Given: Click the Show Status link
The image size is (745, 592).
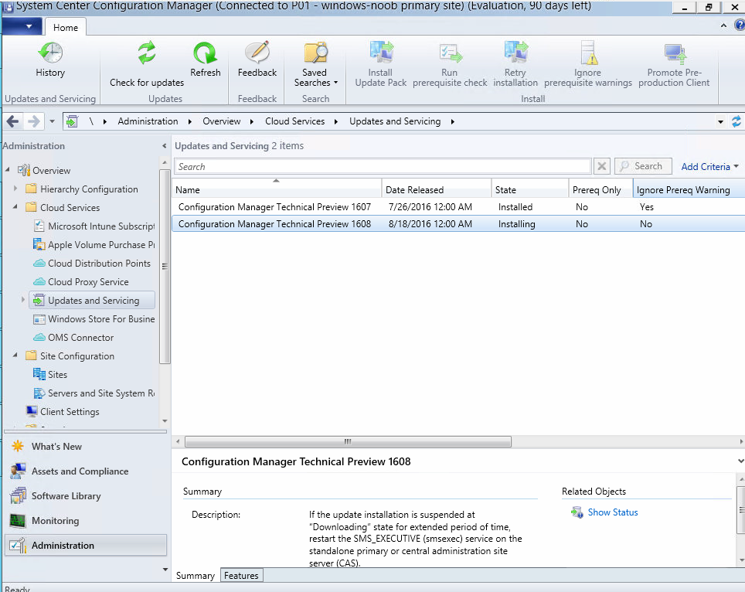Looking at the screenshot, I should tap(612, 512).
